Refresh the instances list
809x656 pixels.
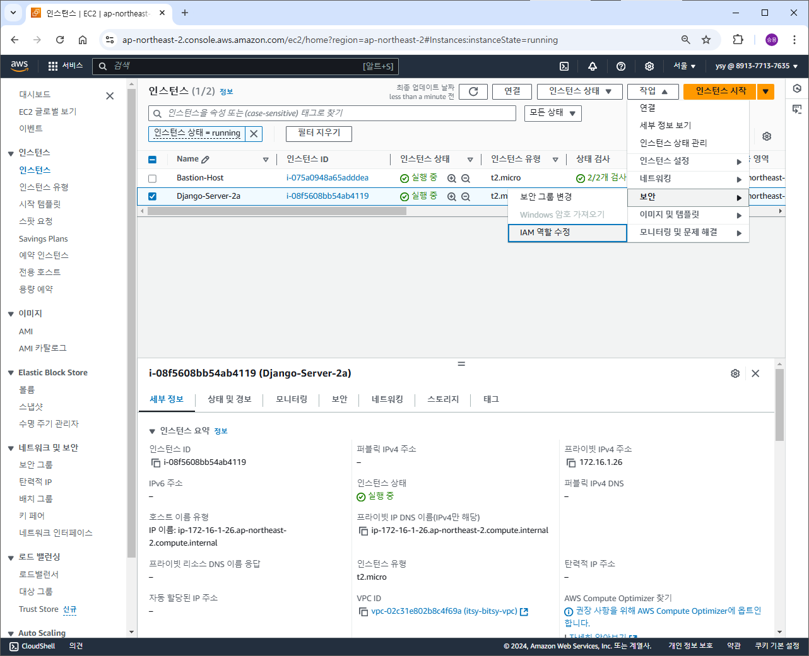click(473, 91)
